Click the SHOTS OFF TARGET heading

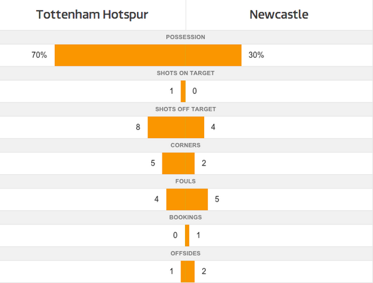[x=186, y=109]
